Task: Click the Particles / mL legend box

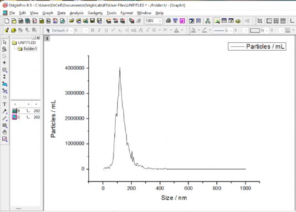Action: tap(257, 47)
